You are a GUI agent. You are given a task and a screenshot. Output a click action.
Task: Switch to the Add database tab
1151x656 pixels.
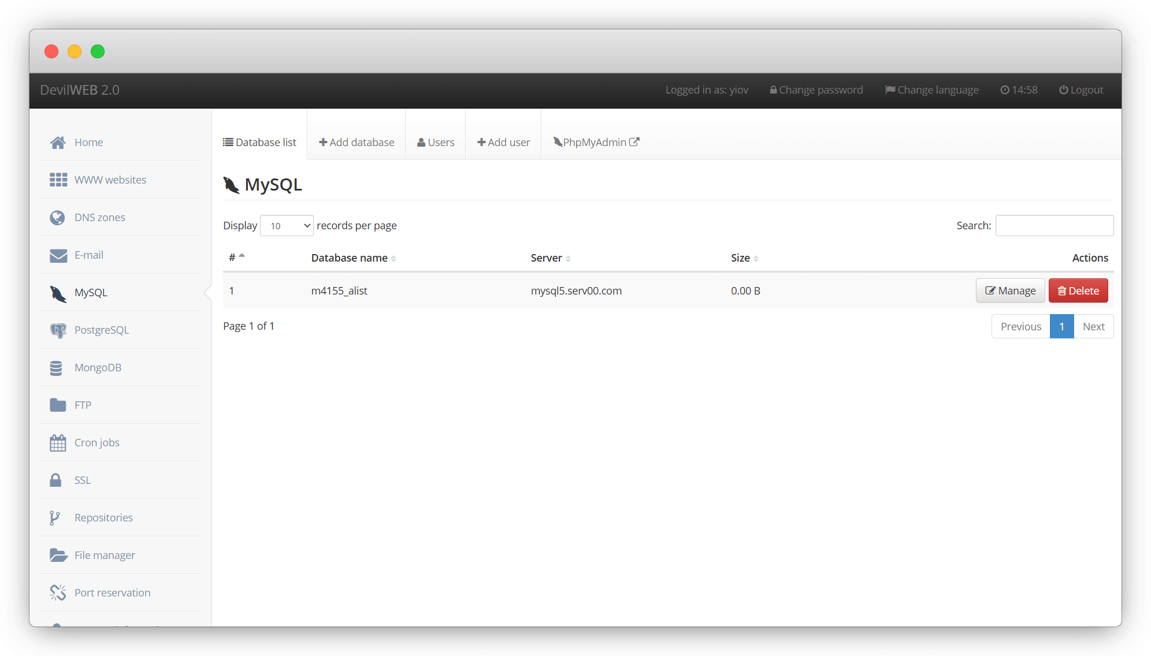tap(357, 143)
